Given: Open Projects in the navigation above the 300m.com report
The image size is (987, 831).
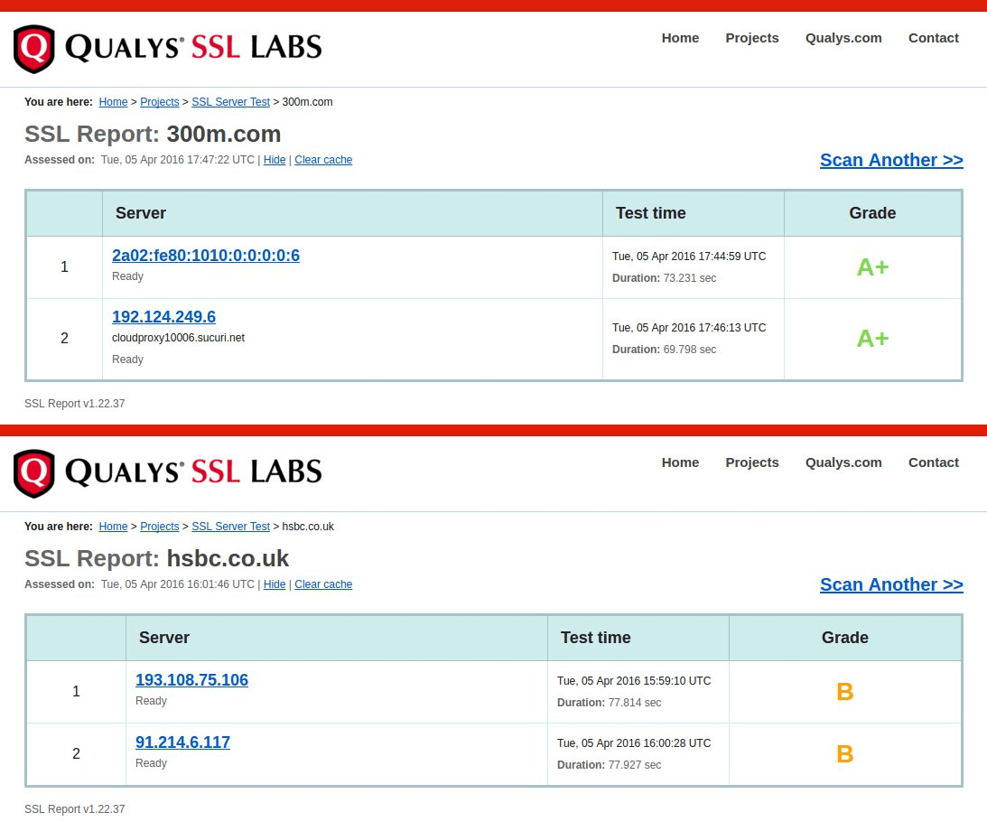Looking at the screenshot, I should [x=751, y=38].
